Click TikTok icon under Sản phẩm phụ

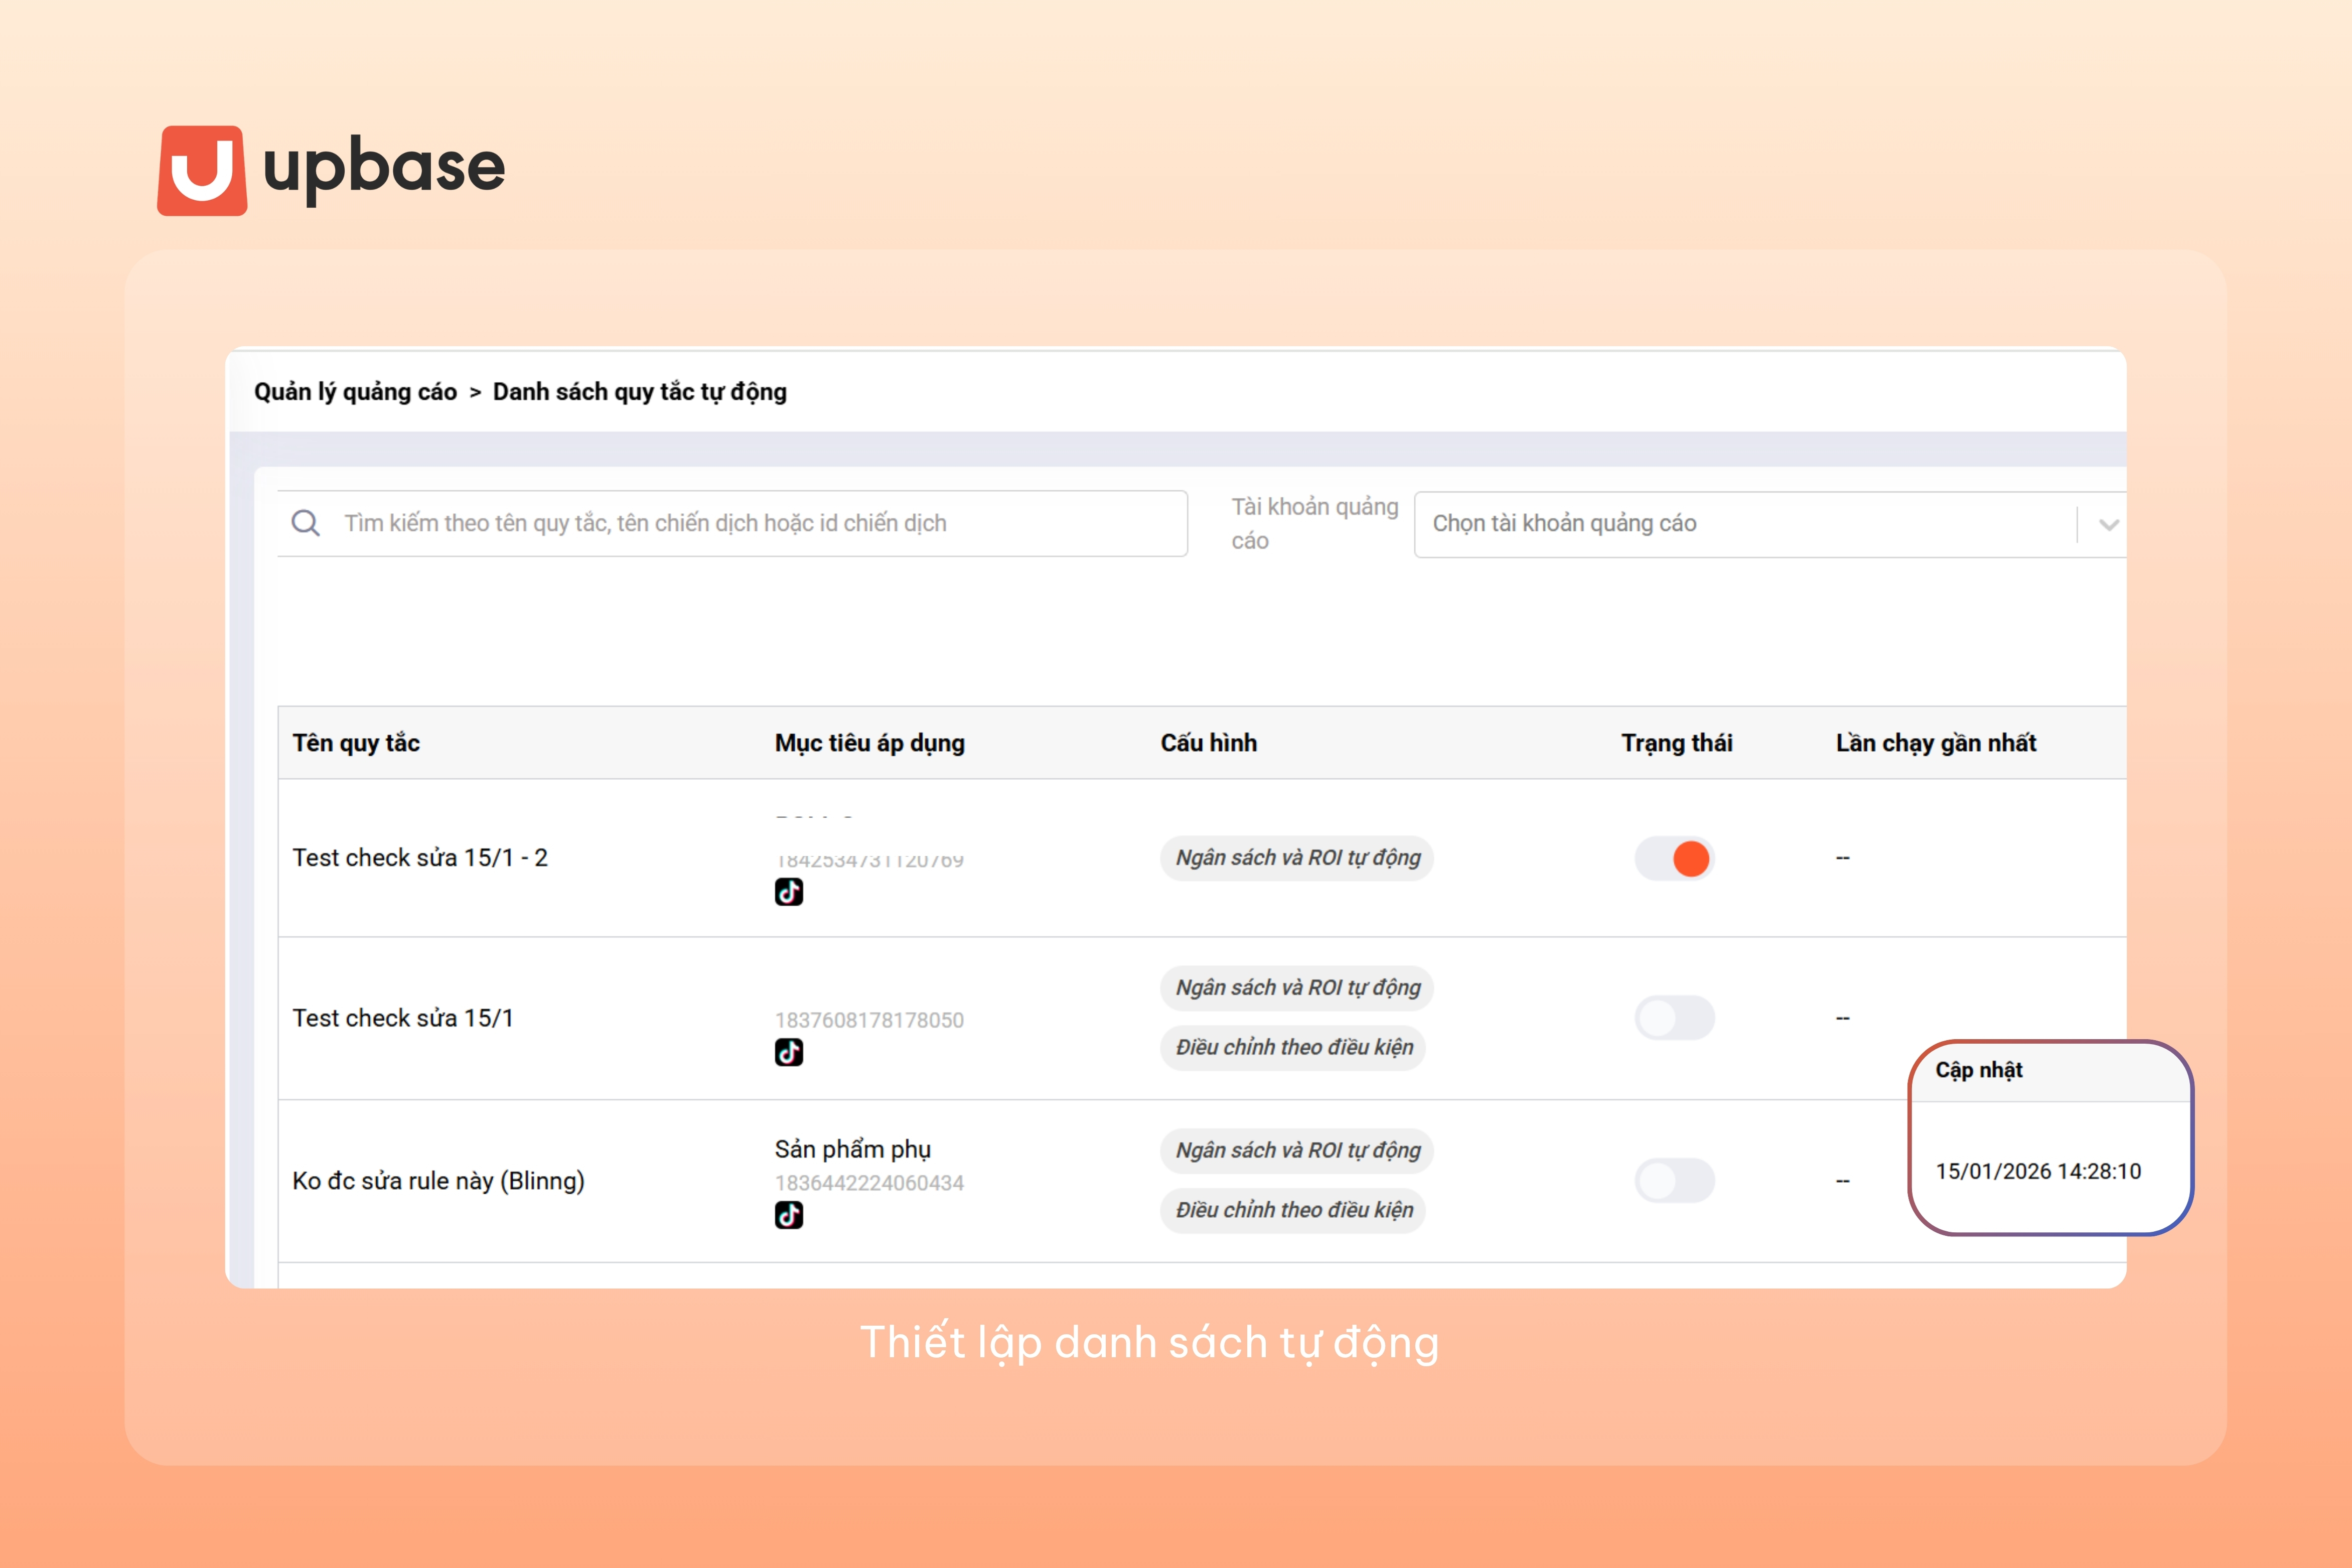(789, 1214)
